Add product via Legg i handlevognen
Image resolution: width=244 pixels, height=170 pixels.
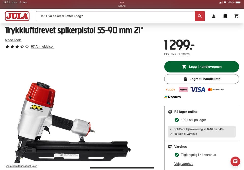pyautogui.click(x=202, y=67)
